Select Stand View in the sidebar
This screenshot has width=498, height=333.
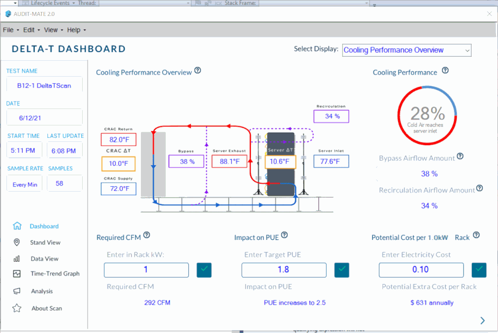[x=45, y=242]
